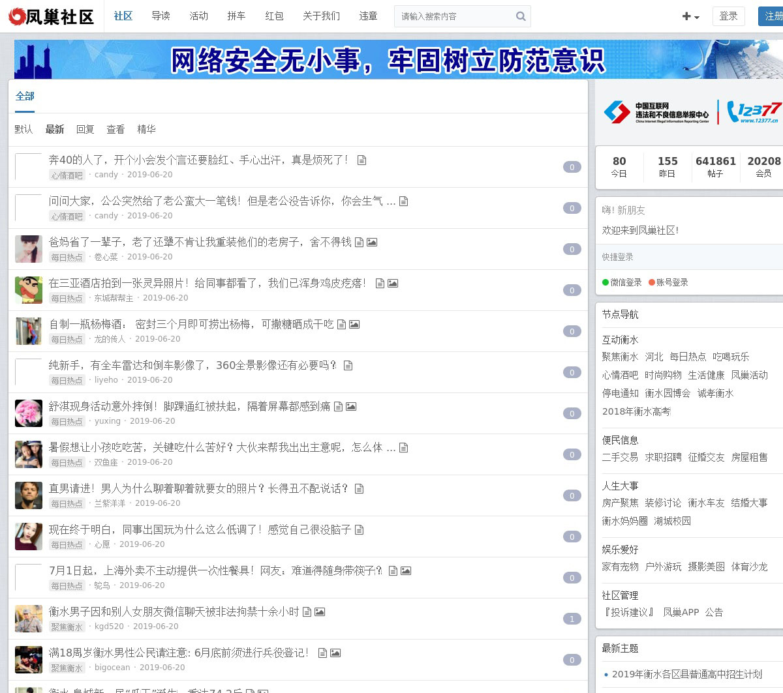Select the 精华 sort tab
Screen dimensions: 783x693
[146, 129]
